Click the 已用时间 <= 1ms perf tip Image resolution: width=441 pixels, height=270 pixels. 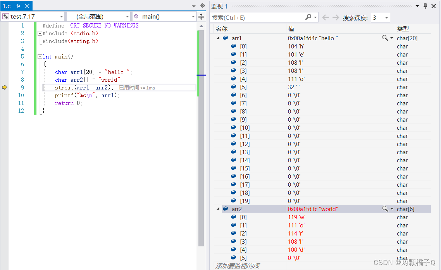pyautogui.click(x=137, y=88)
